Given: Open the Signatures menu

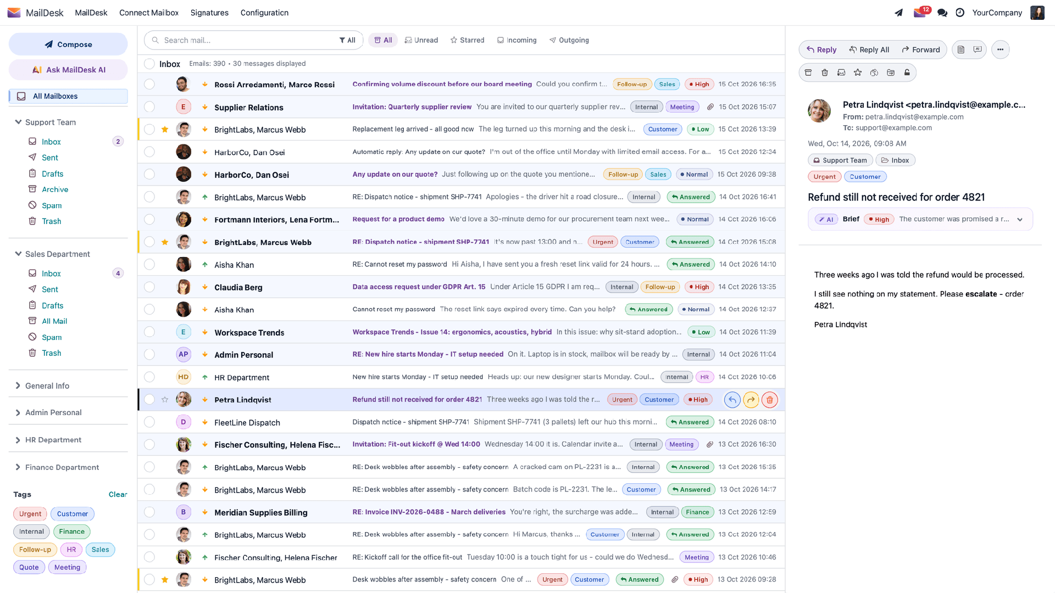Looking at the screenshot, I should [209, 13].
